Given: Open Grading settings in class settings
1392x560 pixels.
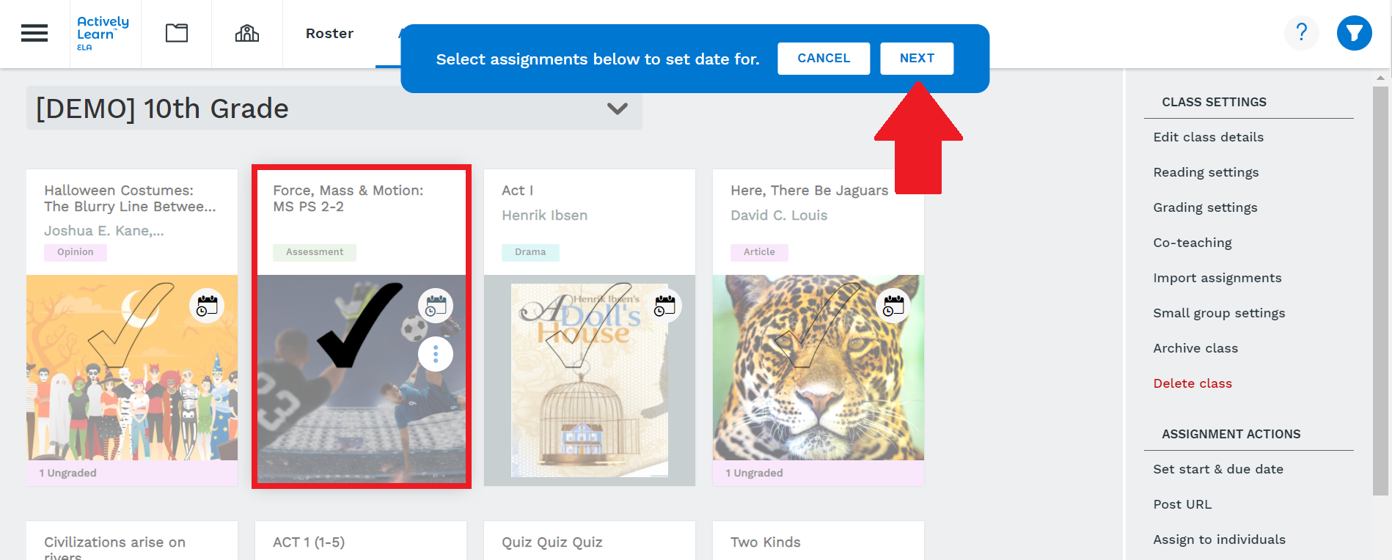Looking at the screenshot, I should pos(1205,207).
